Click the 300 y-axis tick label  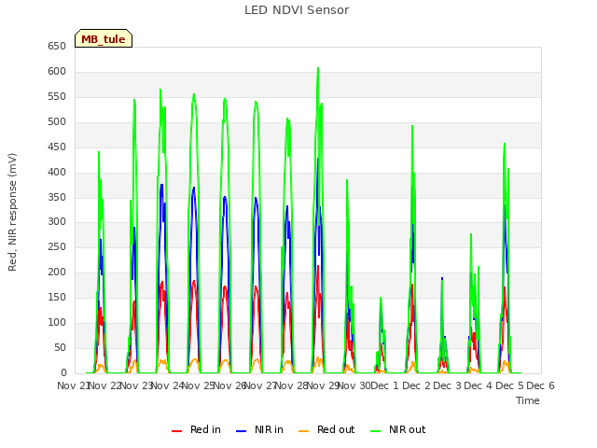click(57, 222)
